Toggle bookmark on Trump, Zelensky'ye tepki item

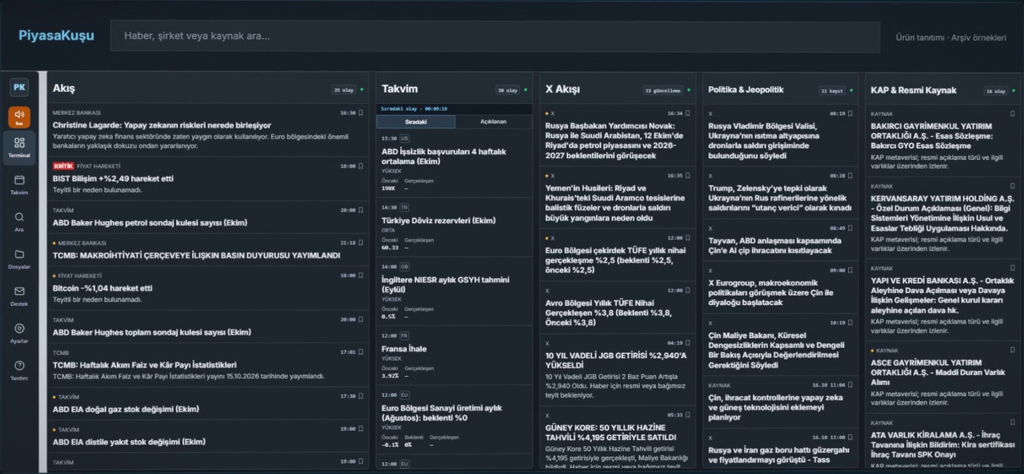[850, 176]
